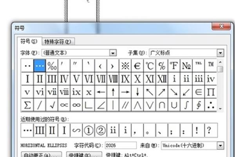
Task: Select the euro € symbol
Action: pos(137,66)
